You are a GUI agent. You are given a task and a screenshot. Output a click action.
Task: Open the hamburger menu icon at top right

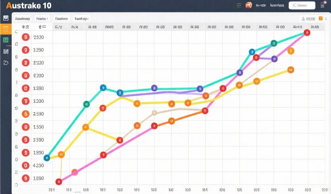click(322, 5)
